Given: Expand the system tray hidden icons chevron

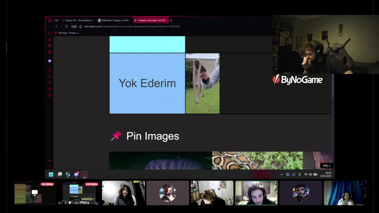Looking at the screenshot, I should click(282, 175).
